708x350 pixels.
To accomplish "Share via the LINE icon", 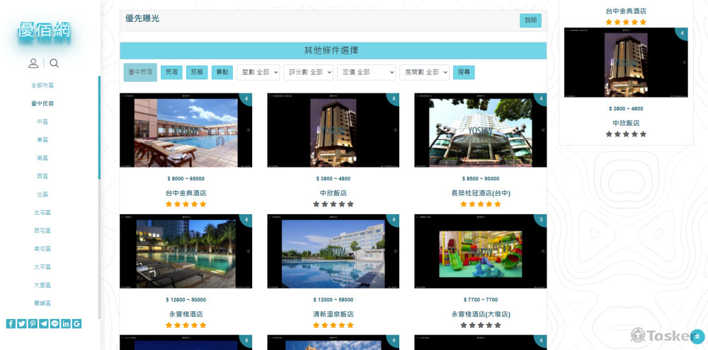I will [x=55, y=324].
